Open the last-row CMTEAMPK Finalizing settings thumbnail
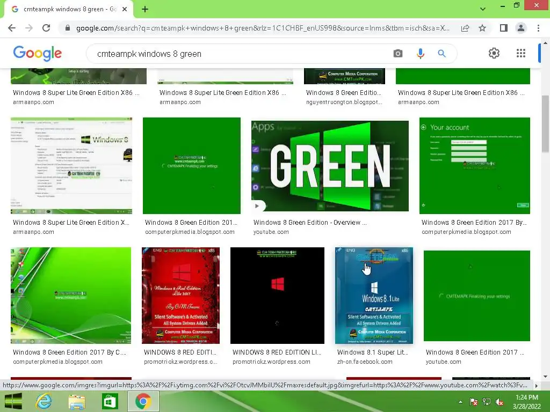Viewport: 550px width, 412px height. [x=477, y=296]
